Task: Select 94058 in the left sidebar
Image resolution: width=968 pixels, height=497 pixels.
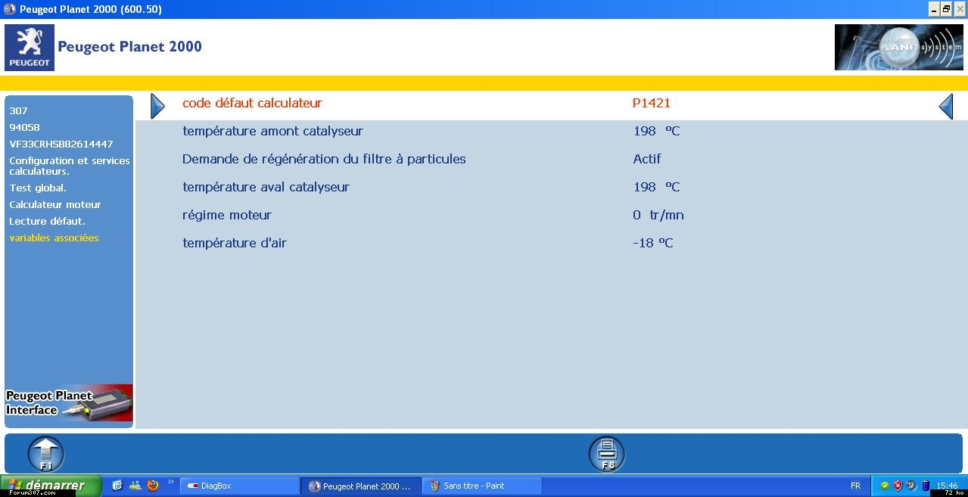Action: click(24, 127)
